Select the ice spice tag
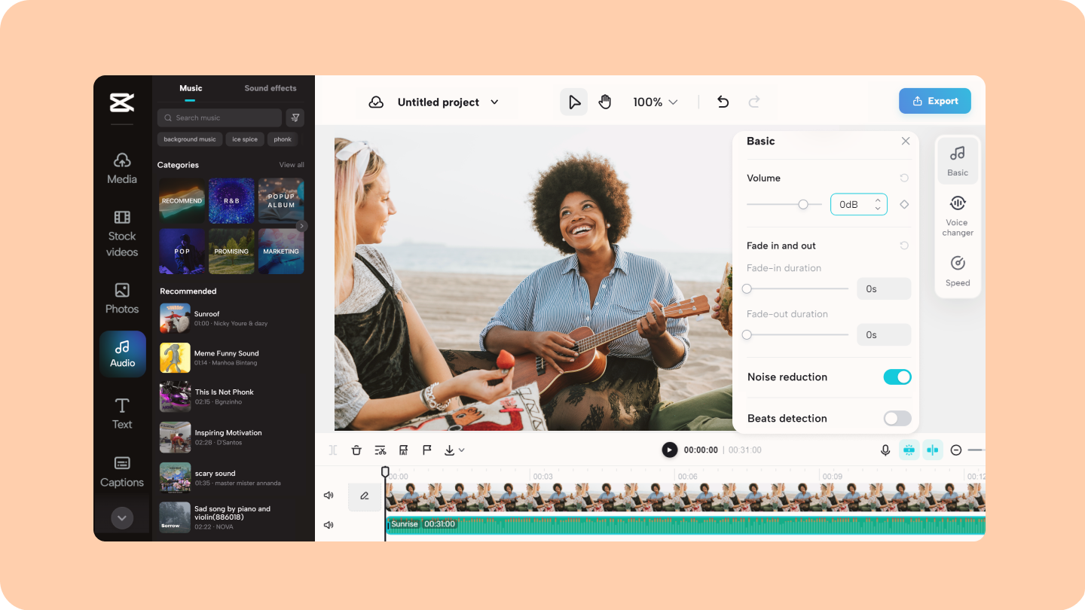The image size is (1085, 610). (245, 139)
